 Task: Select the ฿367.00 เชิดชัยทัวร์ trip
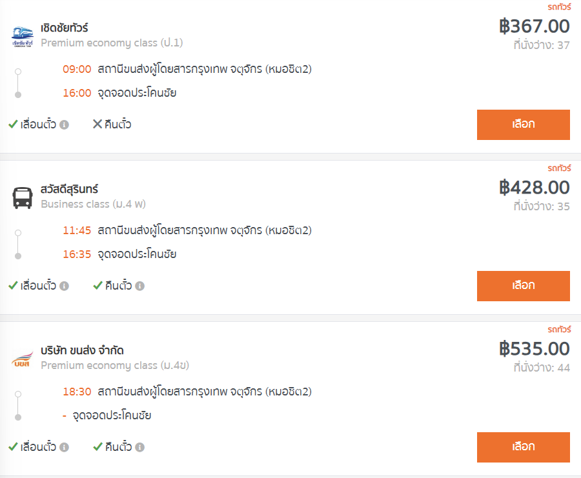pos(523,124)
